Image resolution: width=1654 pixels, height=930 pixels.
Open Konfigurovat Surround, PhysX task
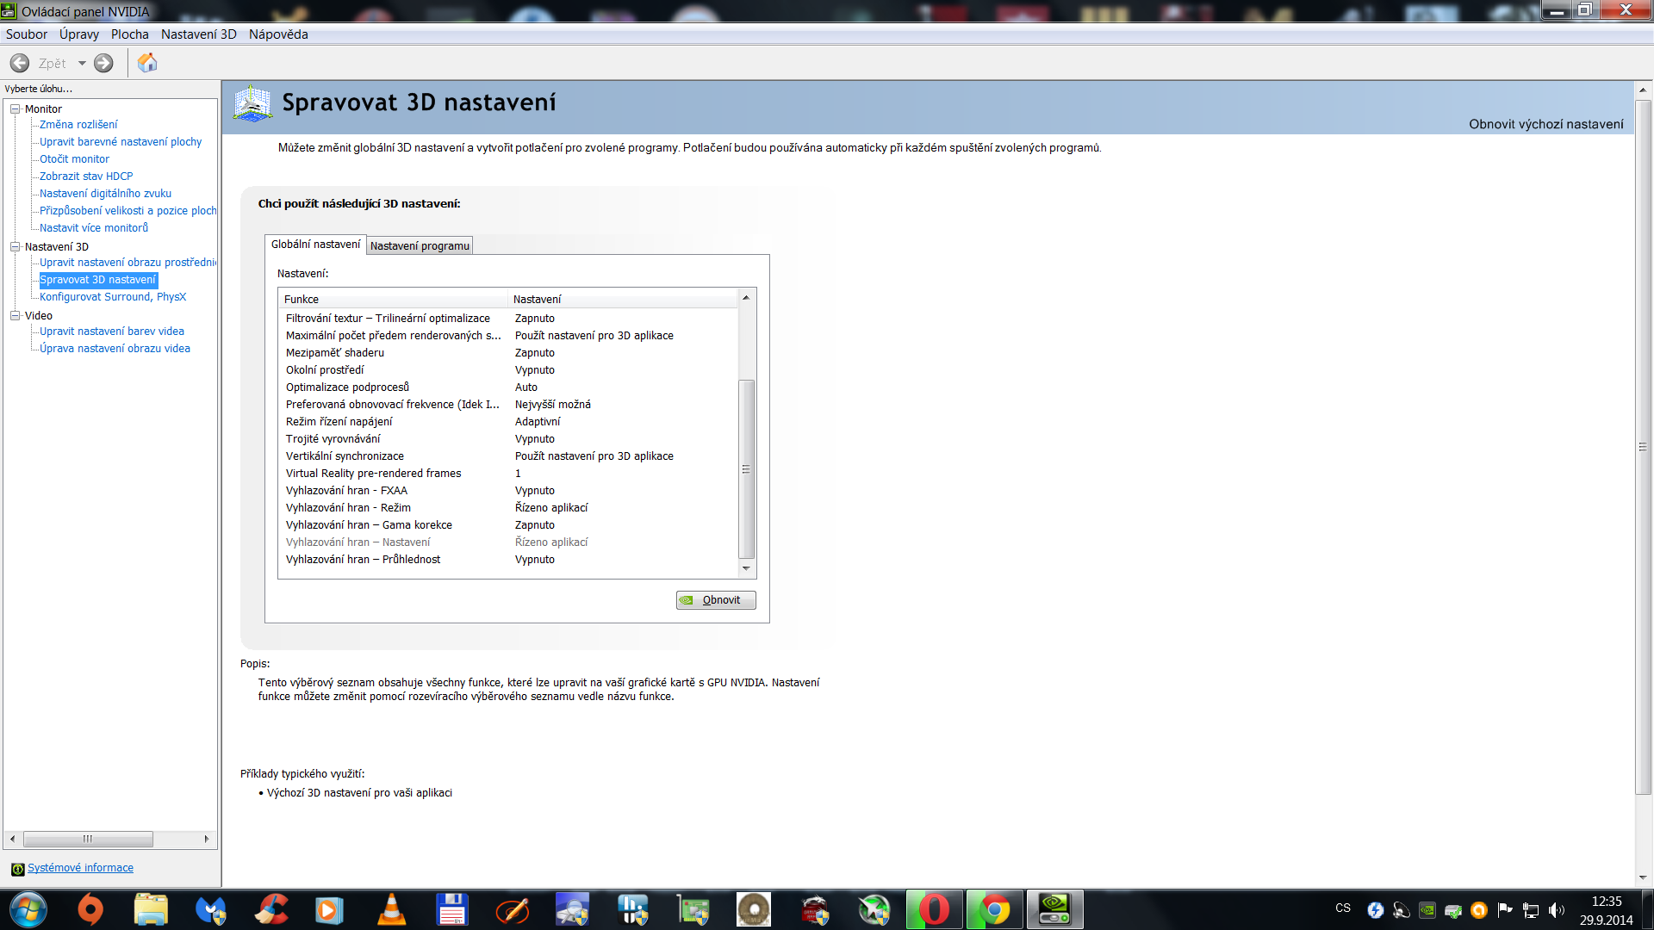(113, 297)
